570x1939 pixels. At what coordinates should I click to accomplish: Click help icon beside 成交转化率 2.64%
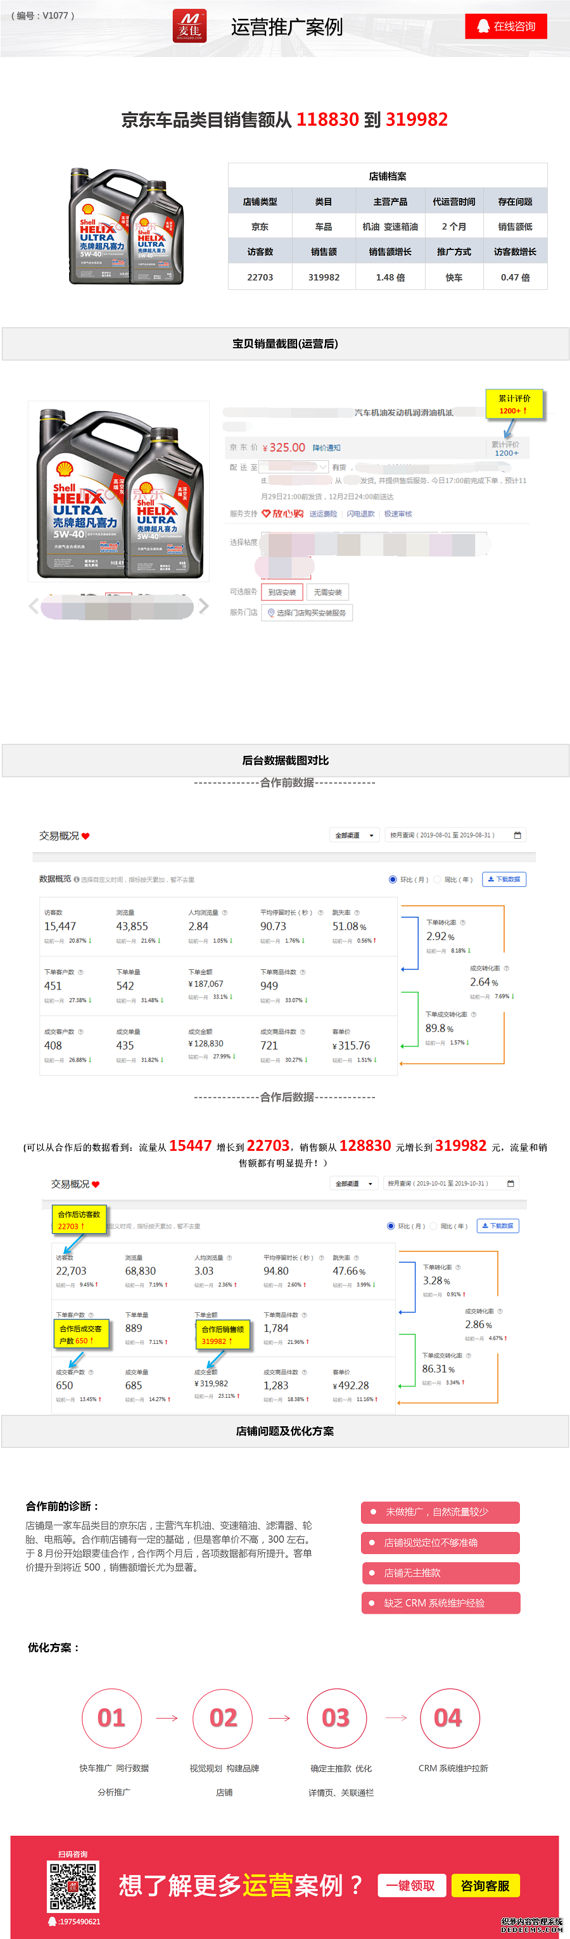(506, 968)
